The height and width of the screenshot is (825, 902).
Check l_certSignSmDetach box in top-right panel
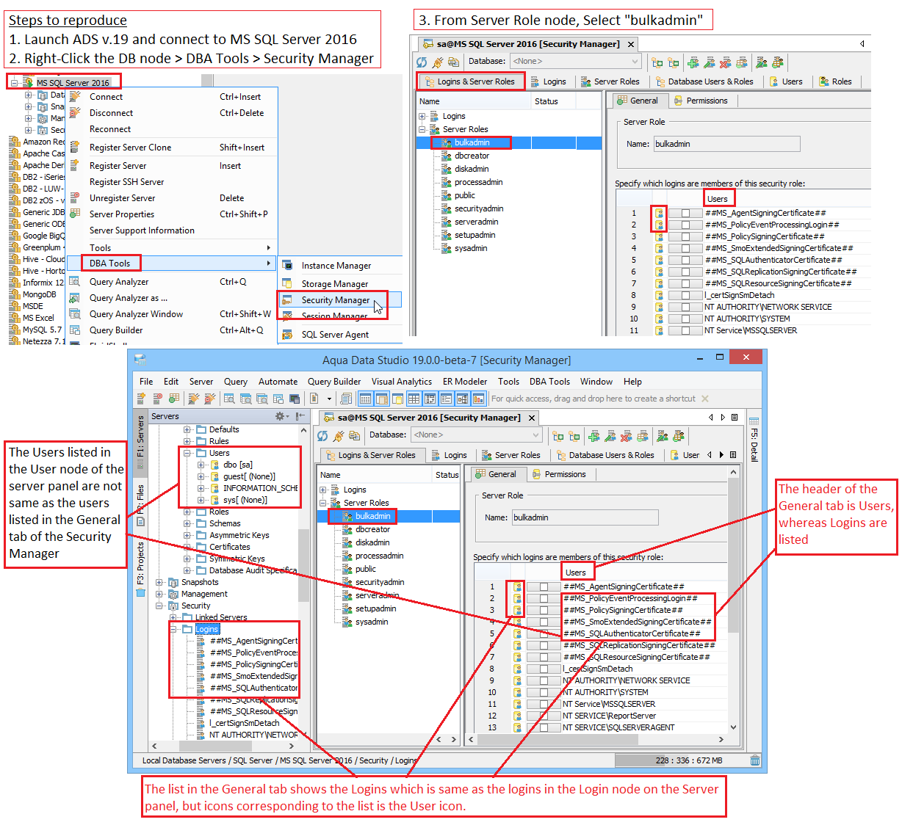coord(685,295)
